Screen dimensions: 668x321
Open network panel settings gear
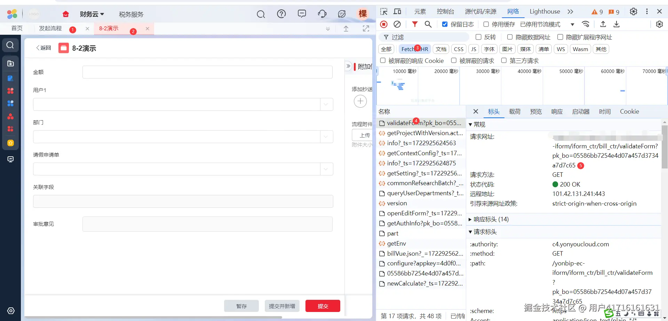[x=659, y=24]
